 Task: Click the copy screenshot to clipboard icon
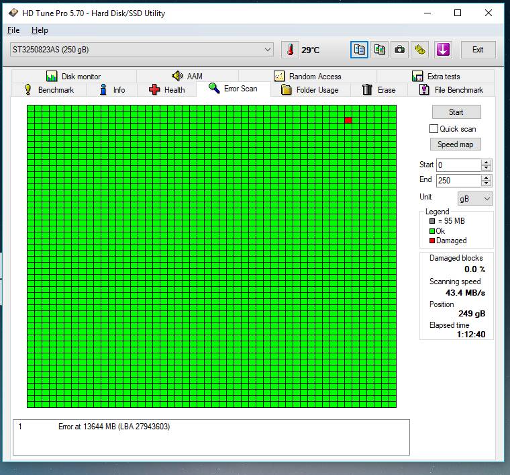(379, 50)
